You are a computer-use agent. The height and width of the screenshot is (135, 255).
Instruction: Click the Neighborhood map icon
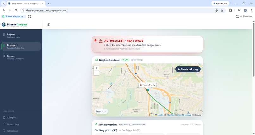96,60
